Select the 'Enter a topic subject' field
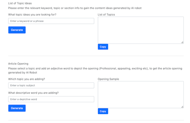 [51, 85]
